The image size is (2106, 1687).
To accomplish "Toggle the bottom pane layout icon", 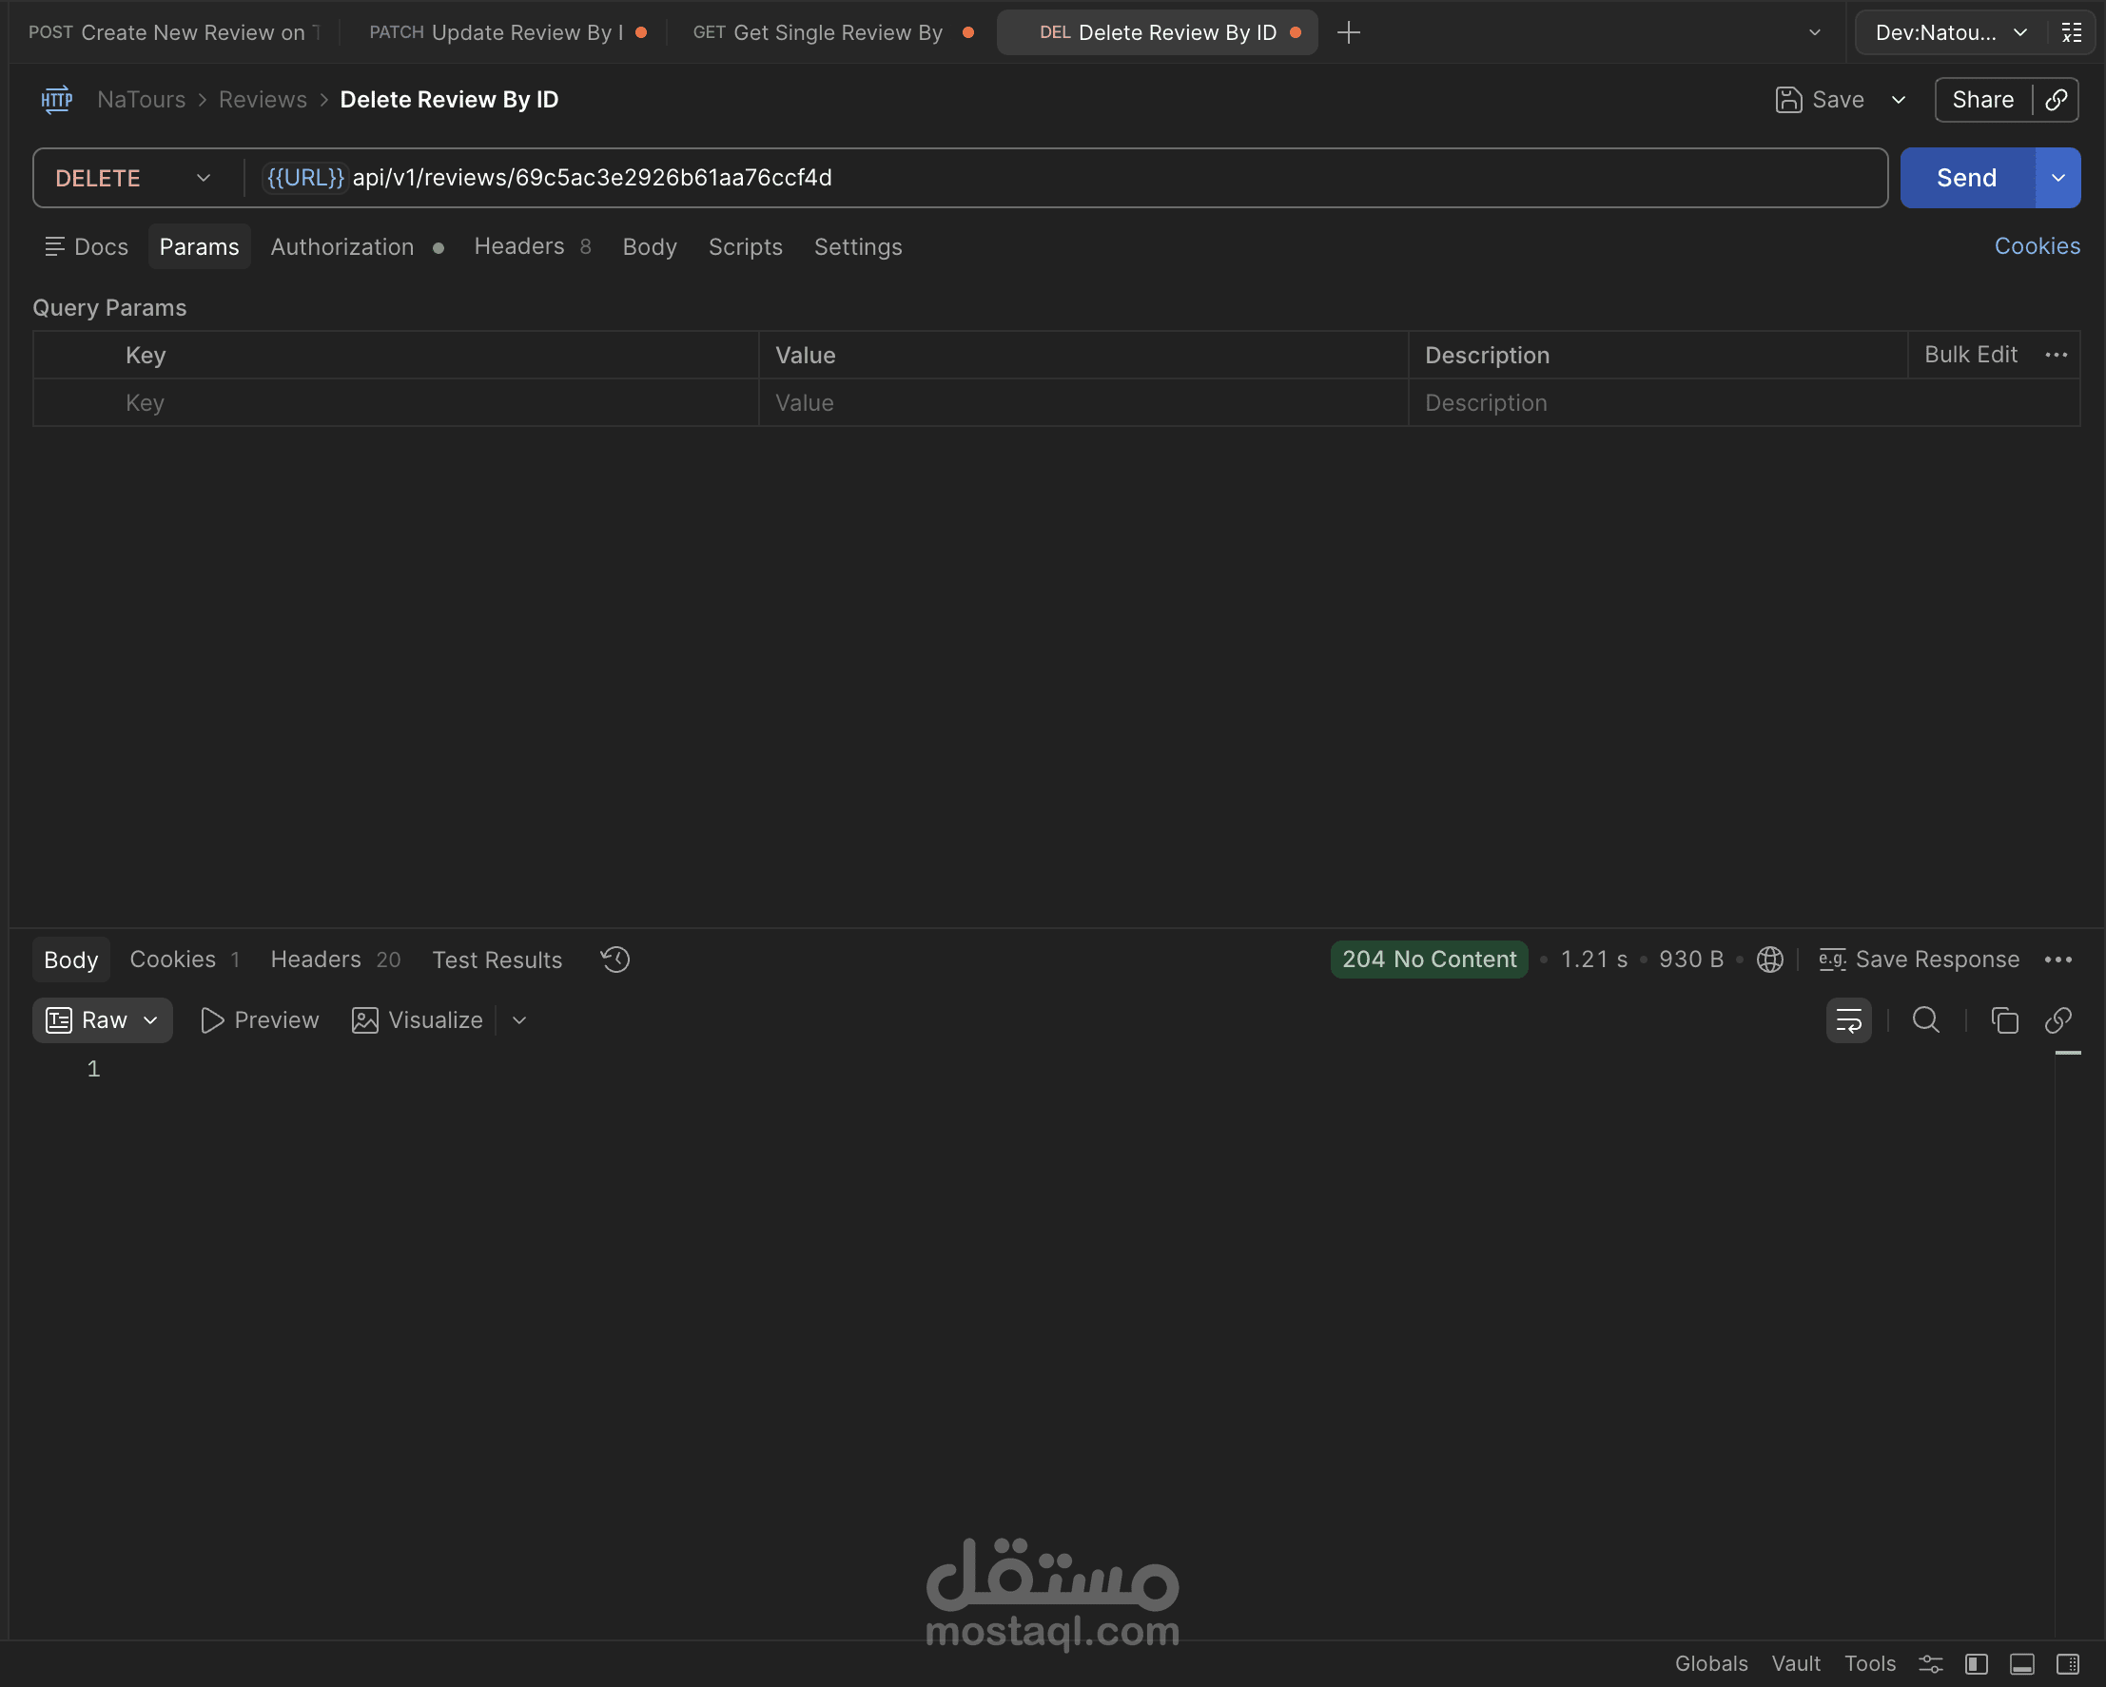I will pos(2022,1663).
